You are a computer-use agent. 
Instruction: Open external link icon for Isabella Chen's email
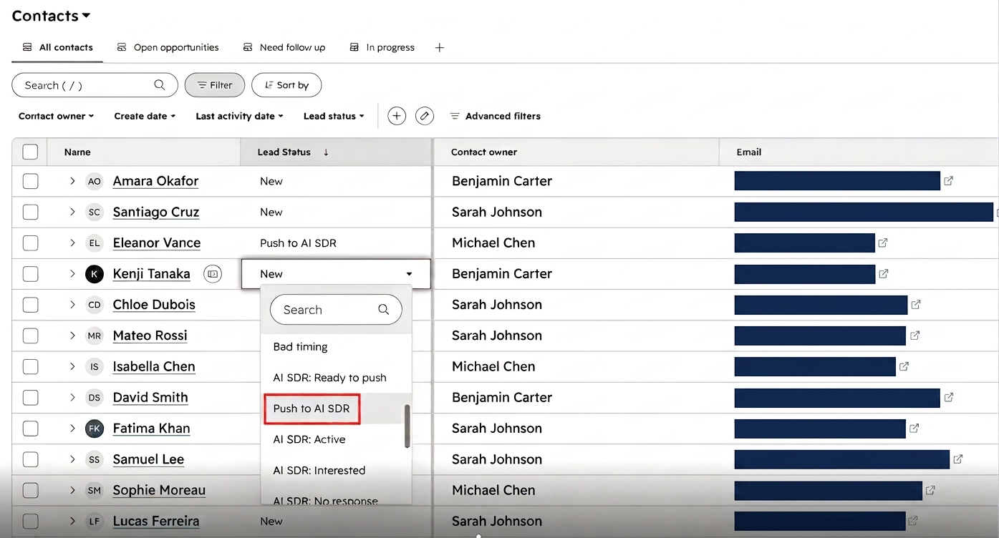click(x=904, y=366)
